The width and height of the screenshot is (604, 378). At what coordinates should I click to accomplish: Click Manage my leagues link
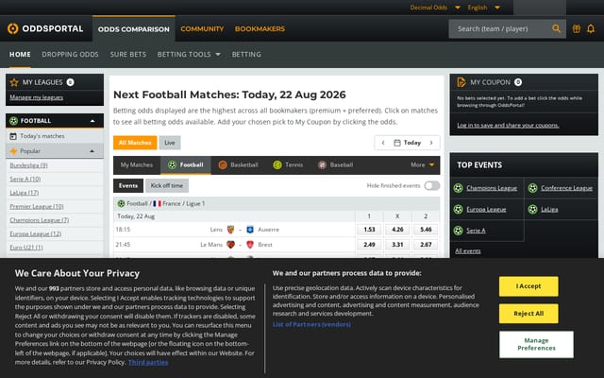(x=37, y=97)
